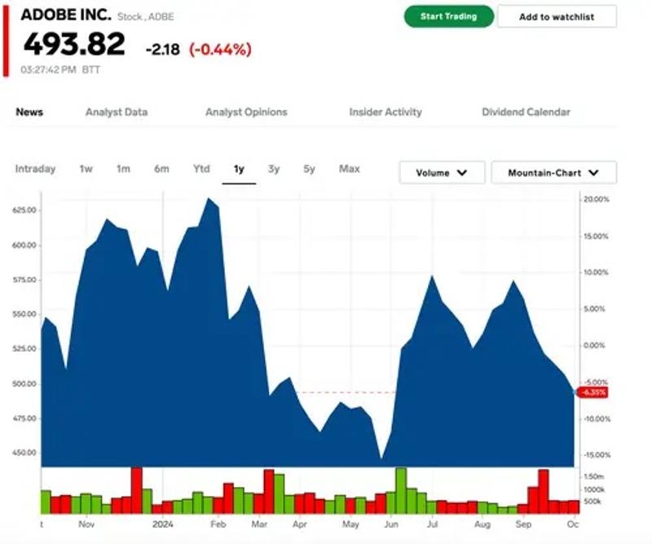Click the 500k volume axis label
Viewport: 652px width, 544px height.
[593, 502]
